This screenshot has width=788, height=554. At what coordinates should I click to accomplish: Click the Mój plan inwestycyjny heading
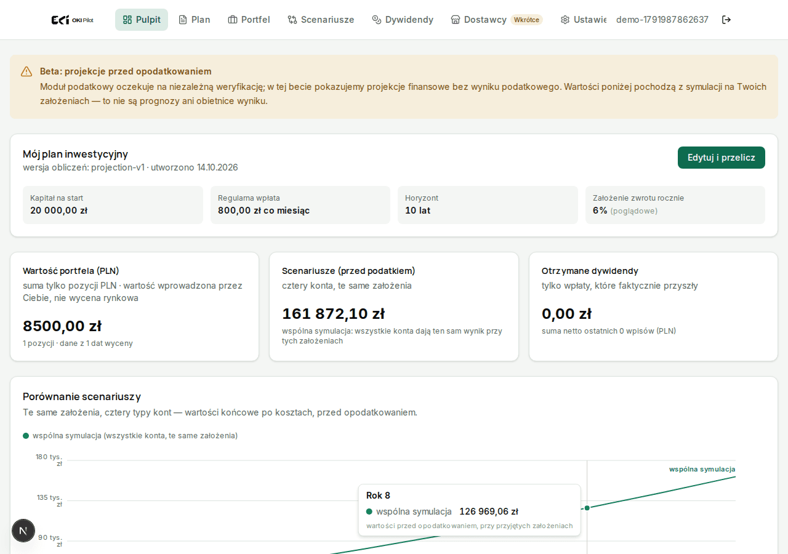tap(76, 154)
